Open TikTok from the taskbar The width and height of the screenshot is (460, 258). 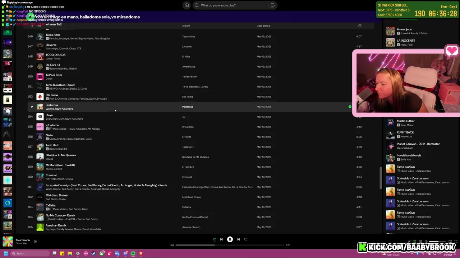point(110,254)
